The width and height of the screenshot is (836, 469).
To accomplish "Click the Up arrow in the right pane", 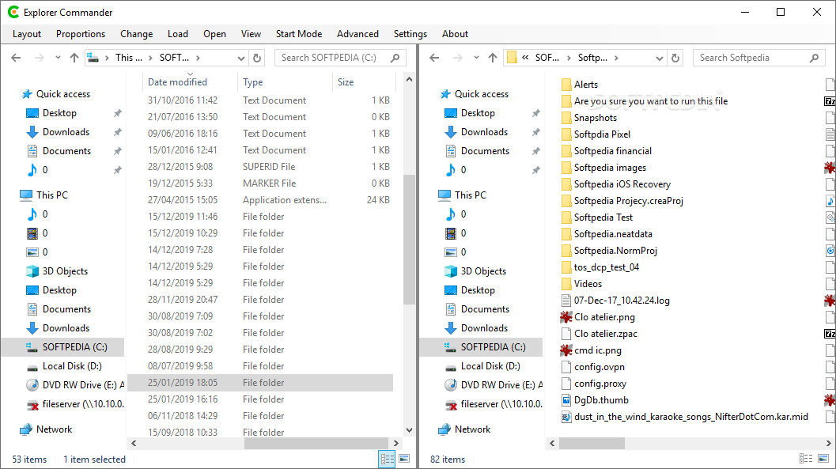I will coord(493,58).
